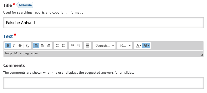Click the Unlink icon

78,45
